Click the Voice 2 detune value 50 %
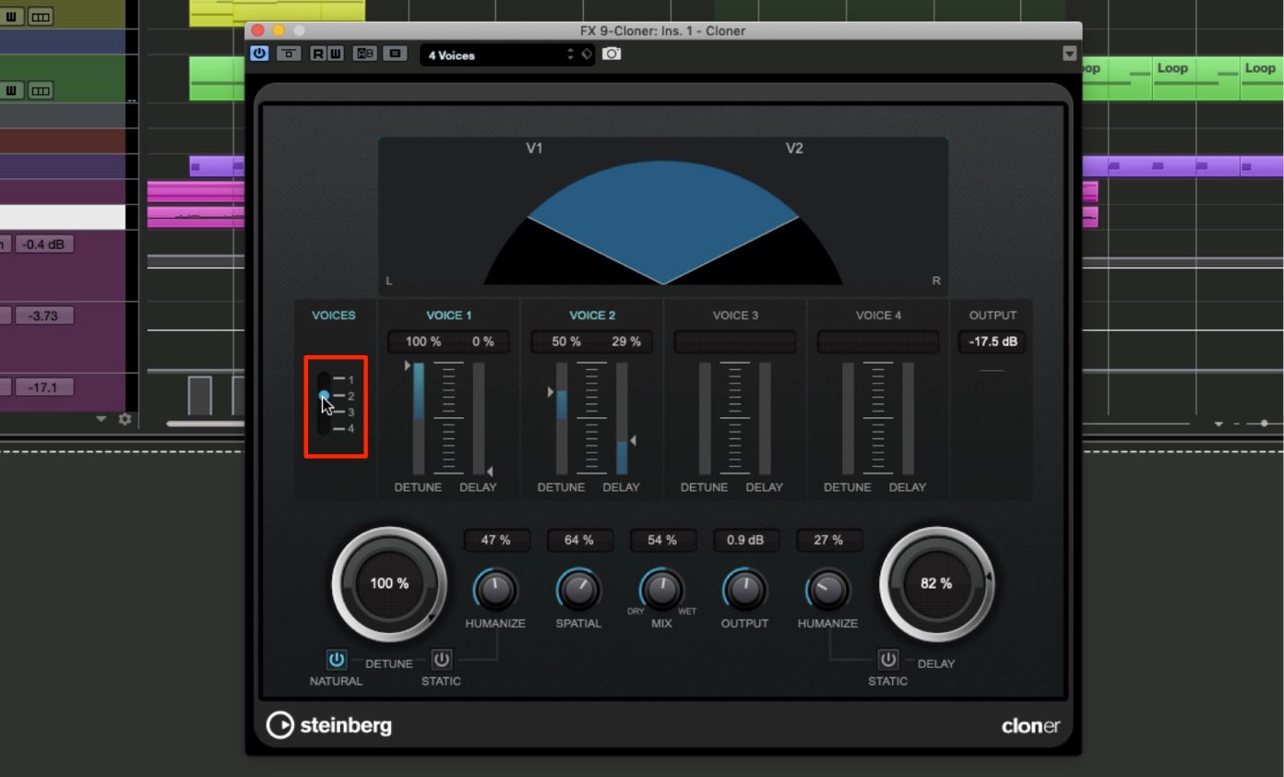Viewport: 1284px width, 777px height. click(566, 341)
